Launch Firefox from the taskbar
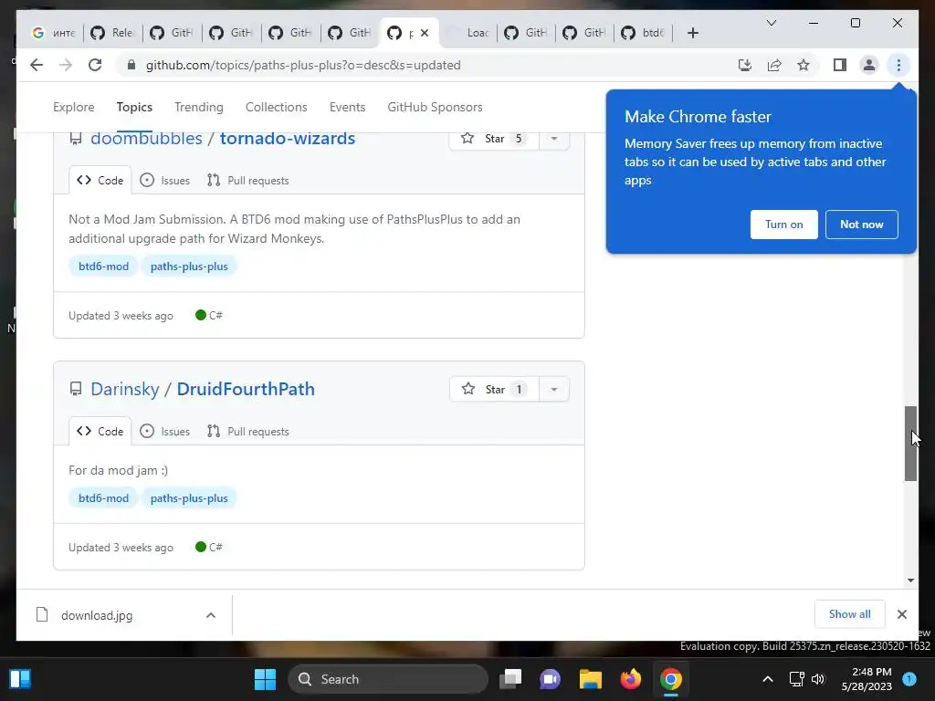 coord(630,679)
